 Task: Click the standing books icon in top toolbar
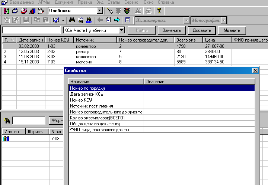coord(32,11)
